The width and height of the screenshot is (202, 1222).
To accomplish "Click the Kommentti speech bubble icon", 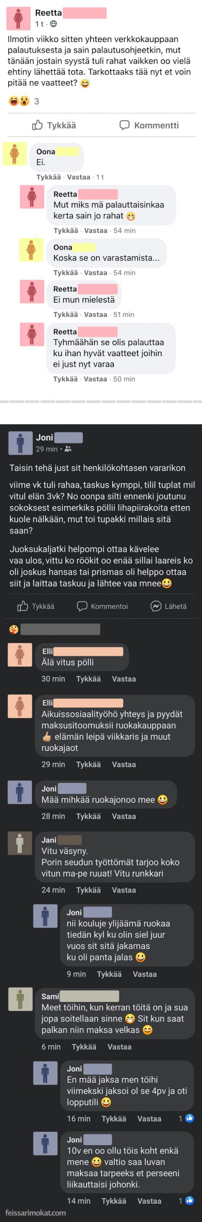I will (124, 125).
